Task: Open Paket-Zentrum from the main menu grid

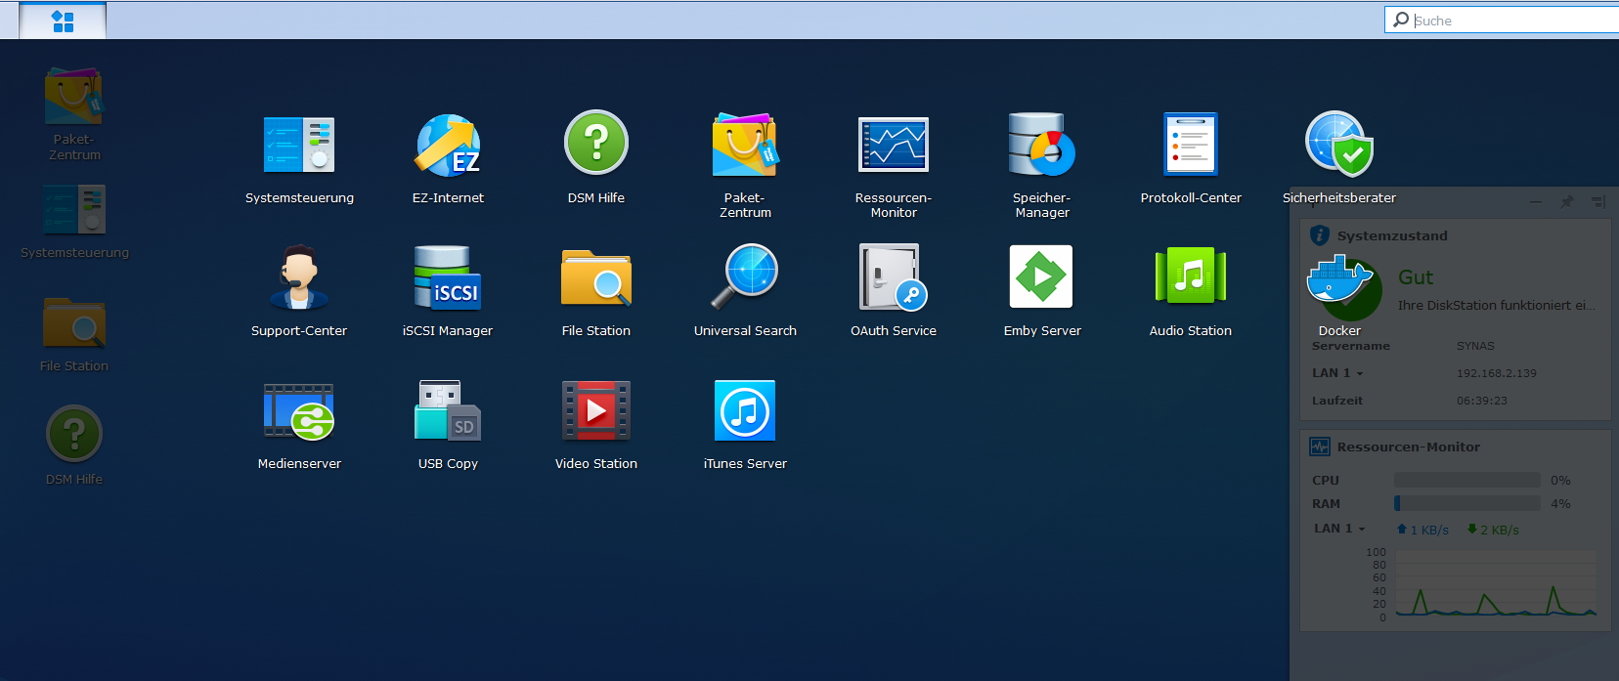Action: tap(745, 145)
